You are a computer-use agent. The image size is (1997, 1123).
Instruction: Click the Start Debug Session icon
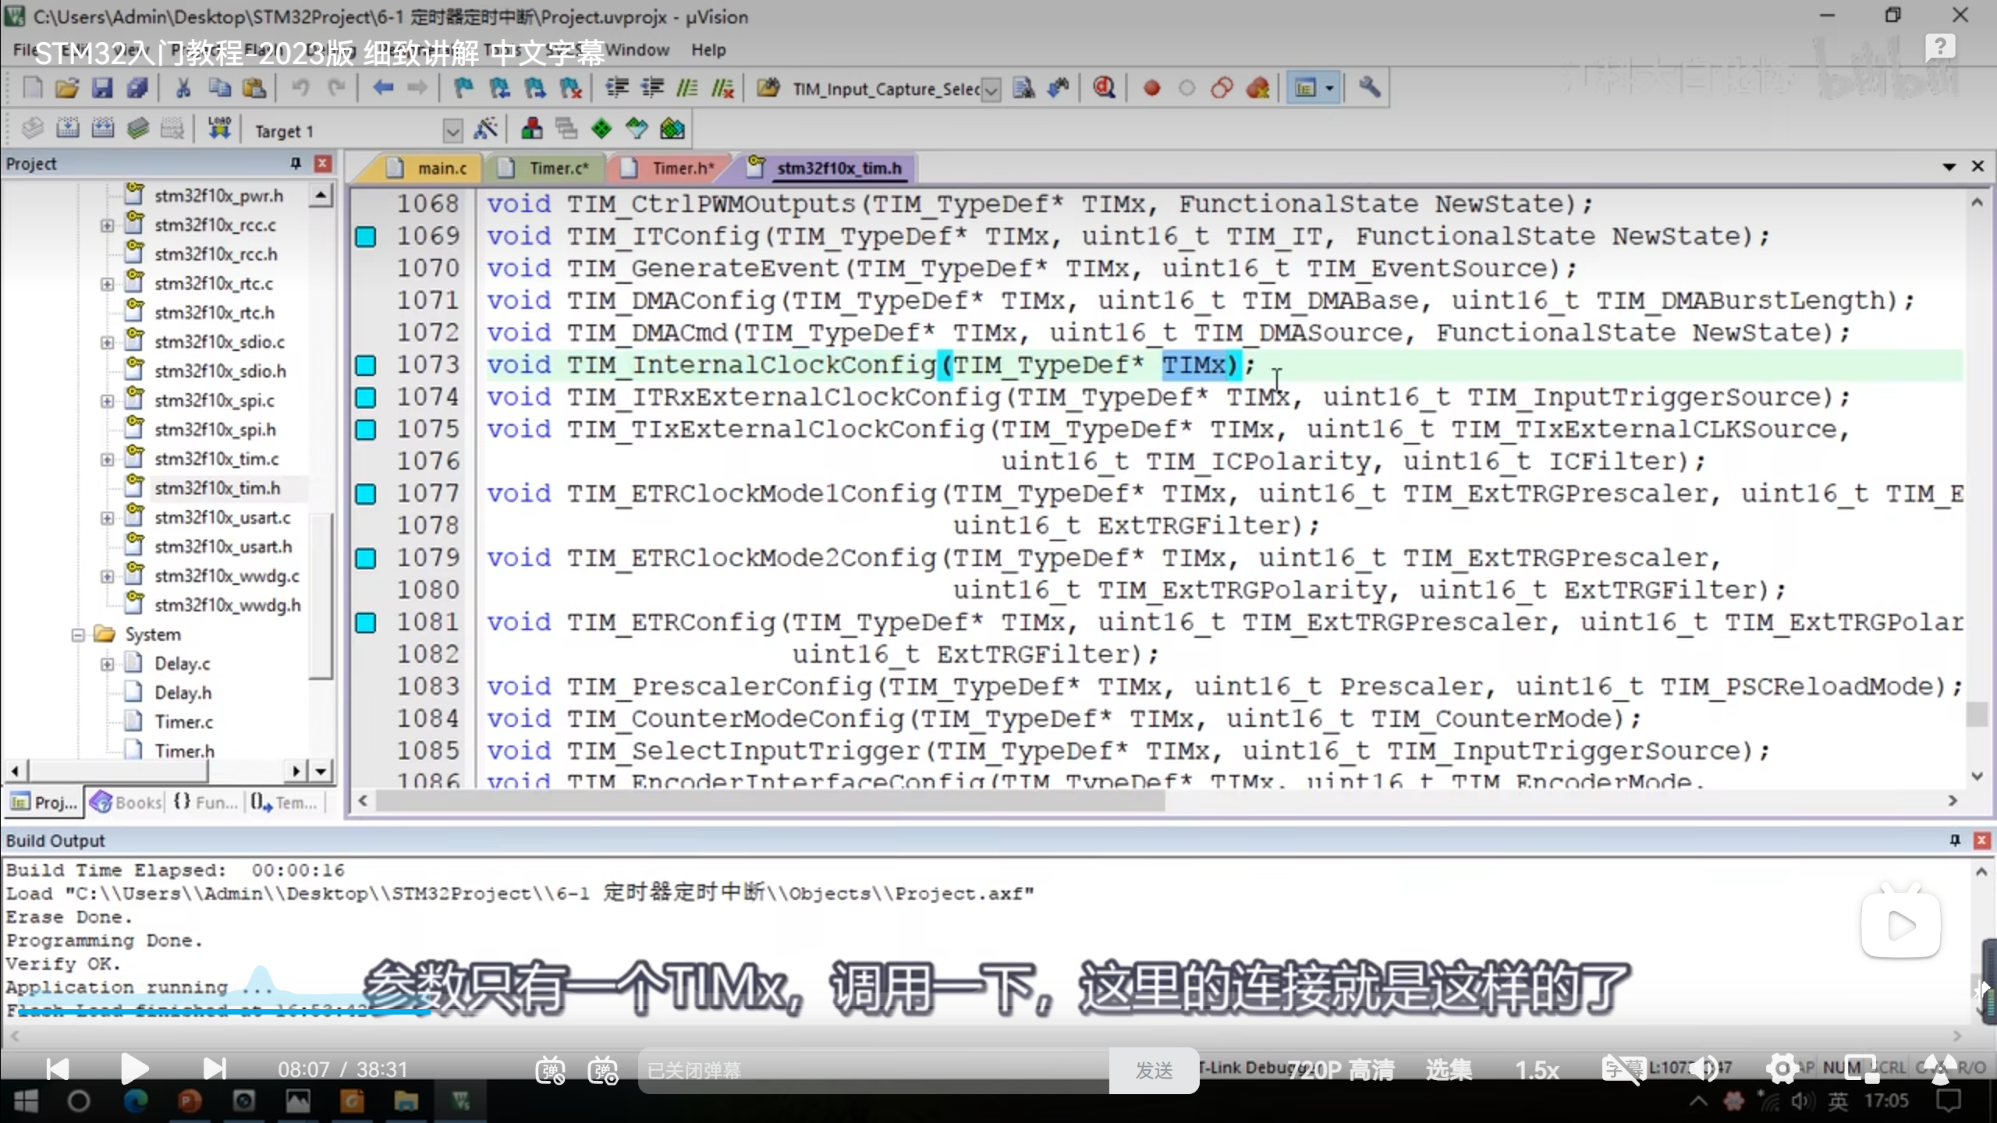coord(1103,88)
